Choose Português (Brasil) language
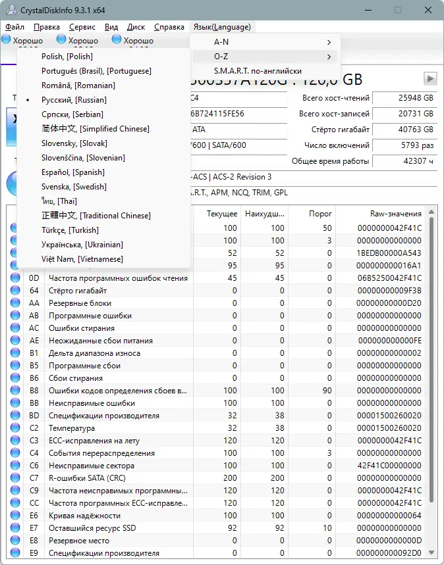Image resolution: width=444 pixels, height=565 pixels. pyautogui.click(x=104, y=71)
